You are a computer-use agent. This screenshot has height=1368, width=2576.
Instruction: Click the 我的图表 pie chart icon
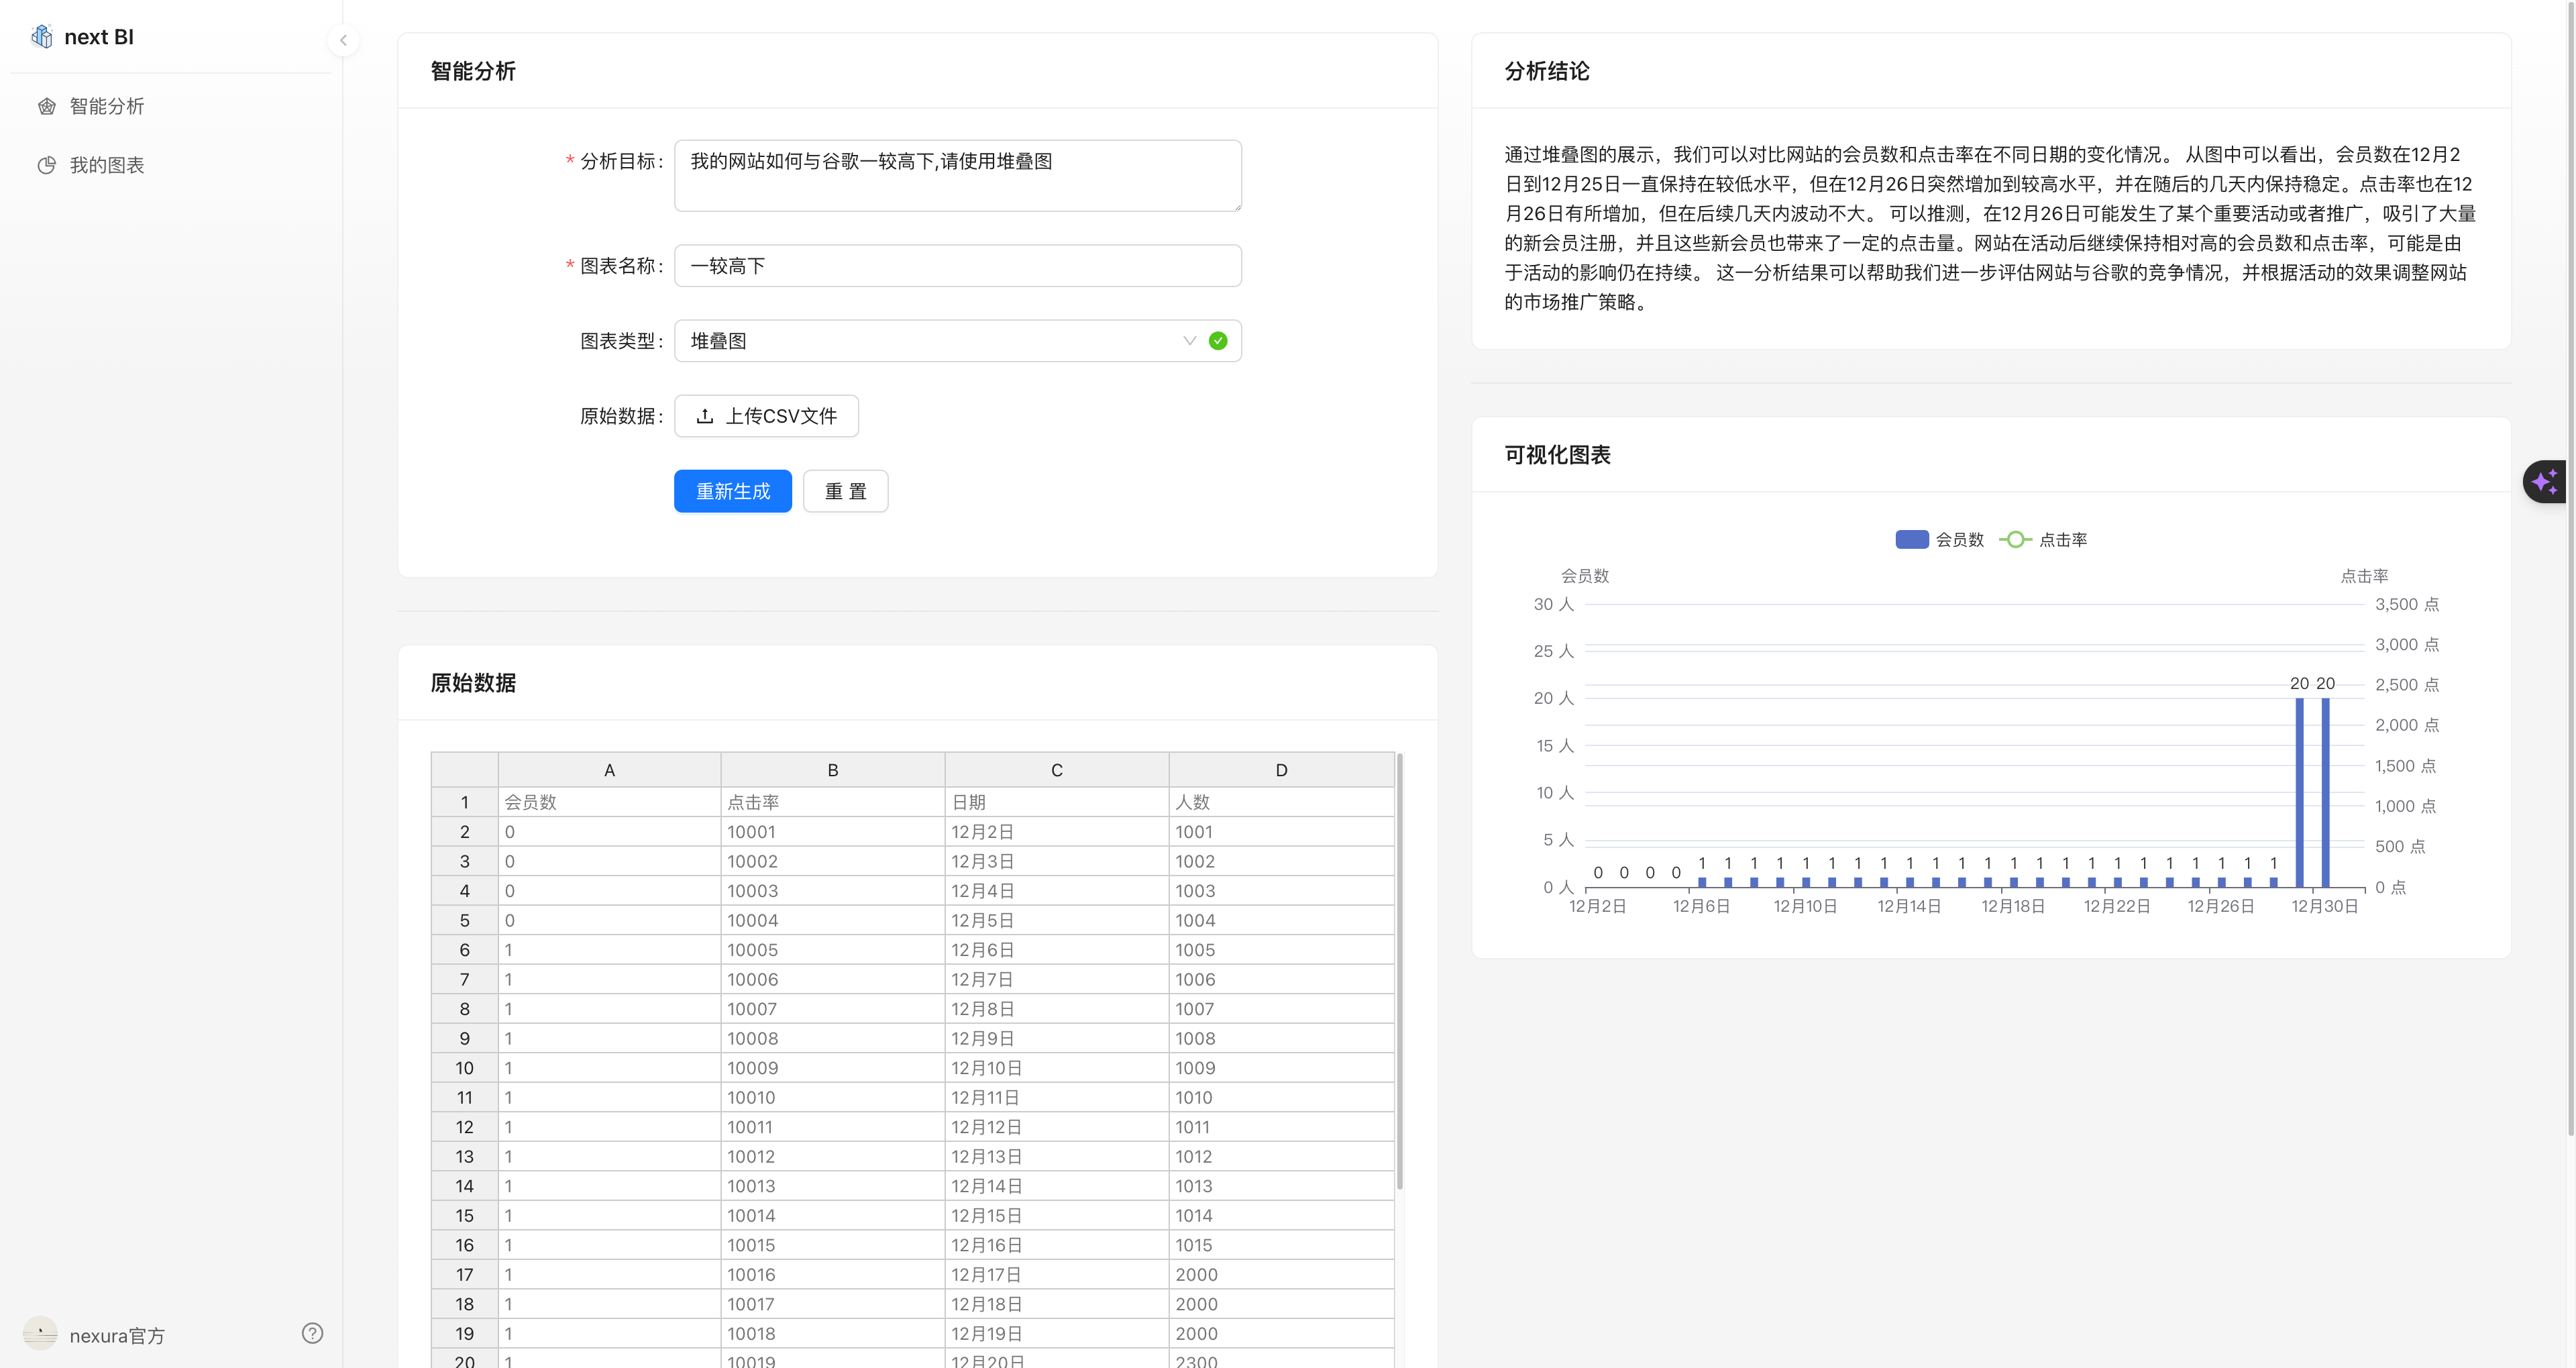pyautogui.click(x=47, y=165)
